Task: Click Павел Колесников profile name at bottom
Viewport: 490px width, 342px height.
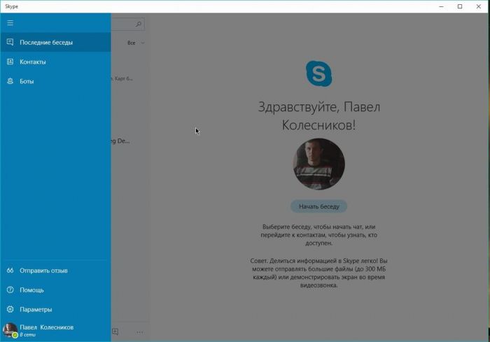Action: tap(46, 327)
